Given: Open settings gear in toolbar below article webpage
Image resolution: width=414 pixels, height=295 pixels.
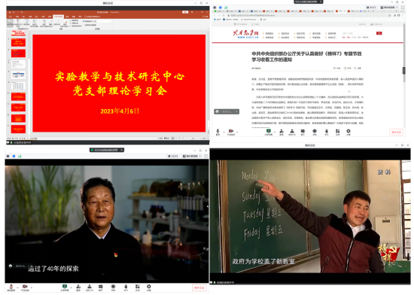Looking at the screenshot, I should click(x=349, y=132).
